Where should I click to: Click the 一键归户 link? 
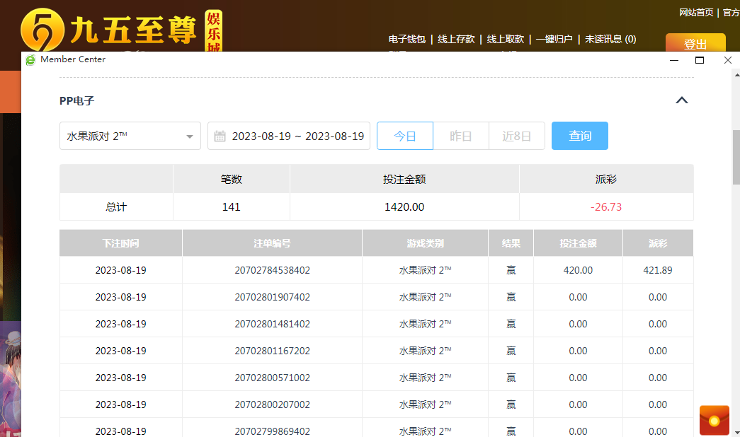tap(554, 40)
